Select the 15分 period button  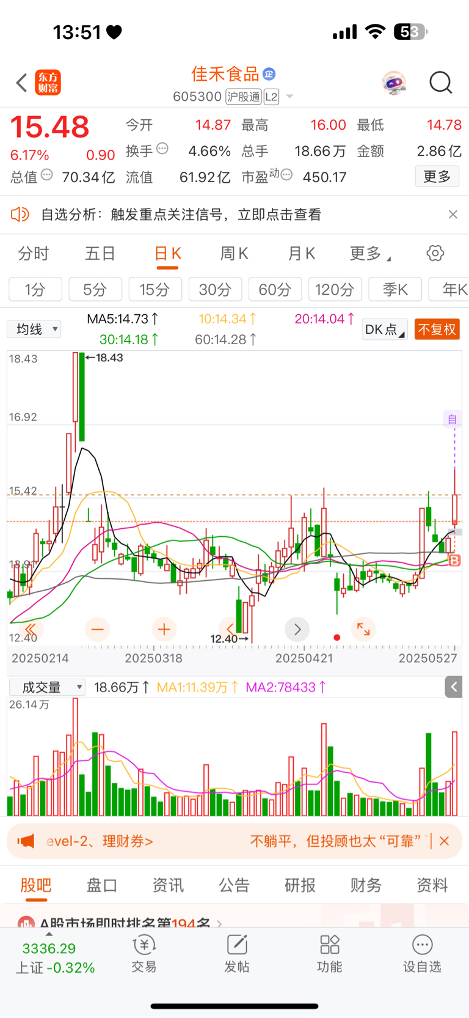tap(155, 289)
